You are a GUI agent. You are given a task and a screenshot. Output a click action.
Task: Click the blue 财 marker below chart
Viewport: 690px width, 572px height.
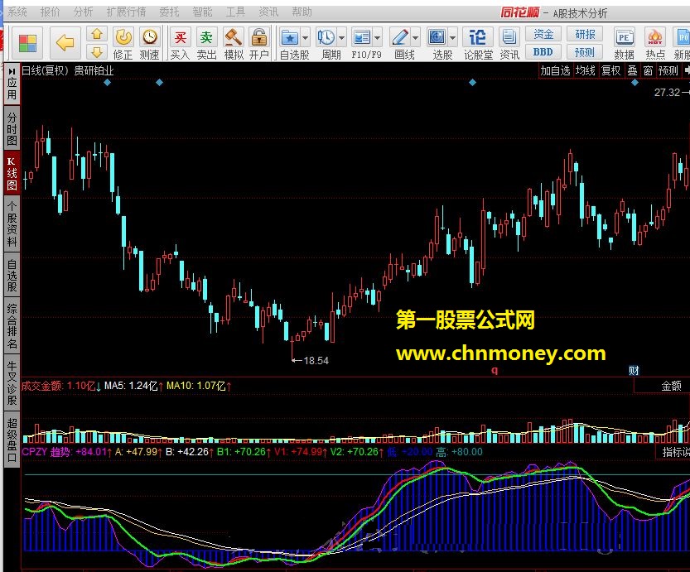(x=634, y=371)
